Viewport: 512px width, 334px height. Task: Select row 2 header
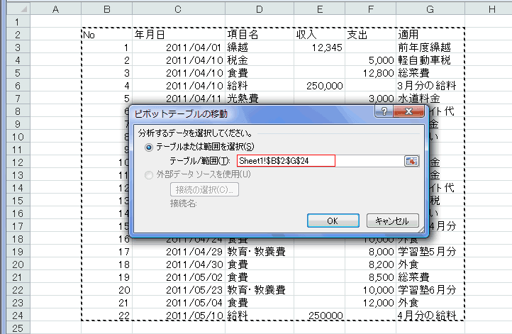18,35
